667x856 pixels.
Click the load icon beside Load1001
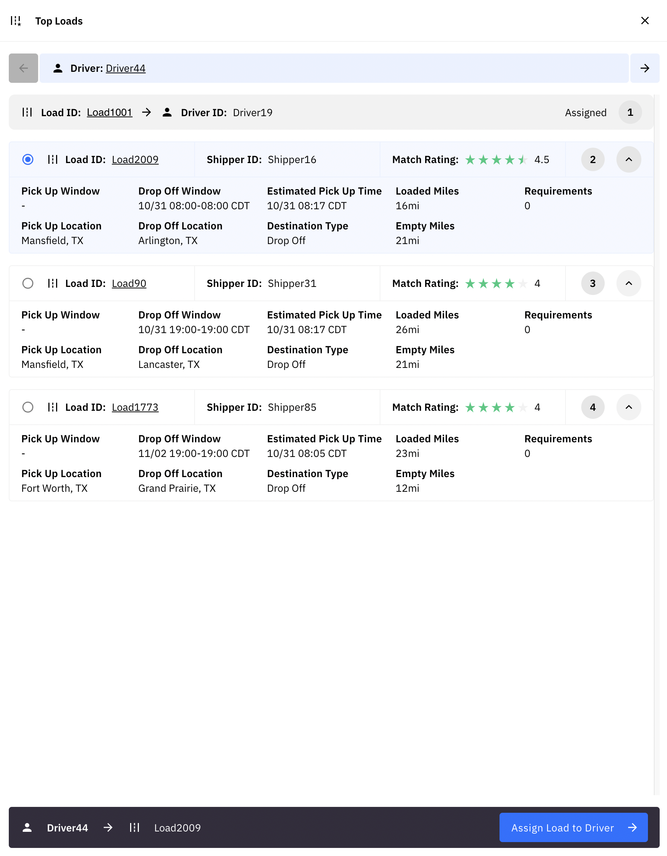pyautogui.click(x=27, y=112)
